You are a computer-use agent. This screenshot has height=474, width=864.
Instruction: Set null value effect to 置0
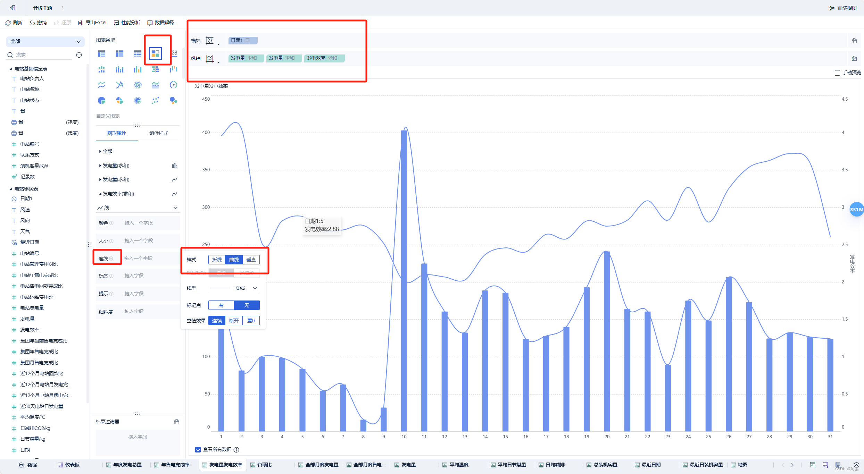click(251, 321)
